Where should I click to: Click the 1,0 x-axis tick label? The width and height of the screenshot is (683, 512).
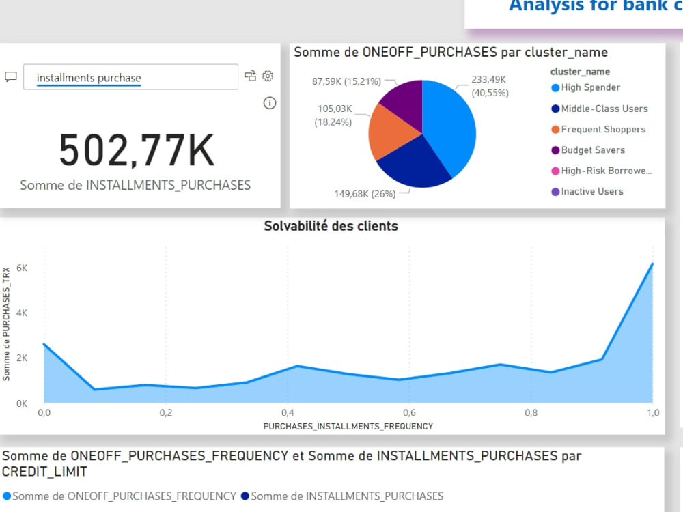tap(653, 412)
